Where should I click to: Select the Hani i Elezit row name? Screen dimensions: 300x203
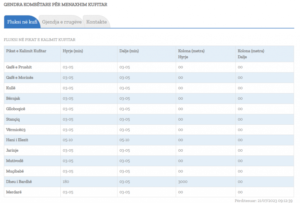17,140
